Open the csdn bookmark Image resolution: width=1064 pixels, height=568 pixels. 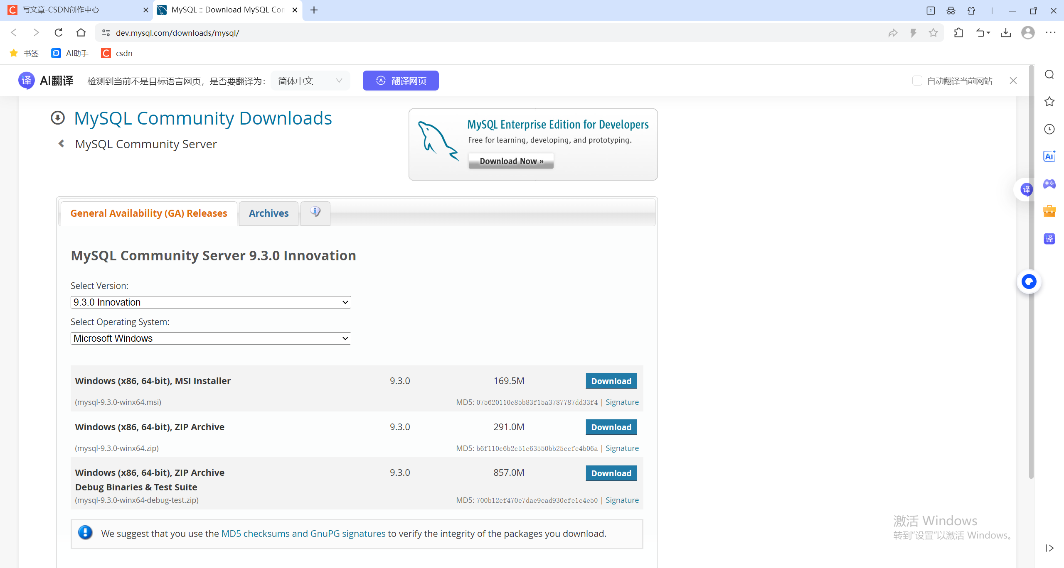point(117,53)
